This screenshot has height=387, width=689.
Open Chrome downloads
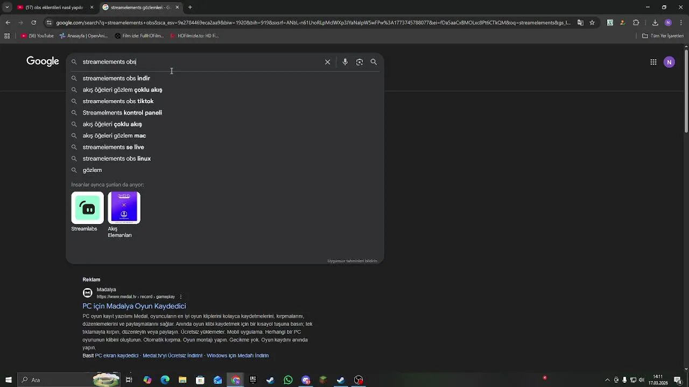click(655, 23)
